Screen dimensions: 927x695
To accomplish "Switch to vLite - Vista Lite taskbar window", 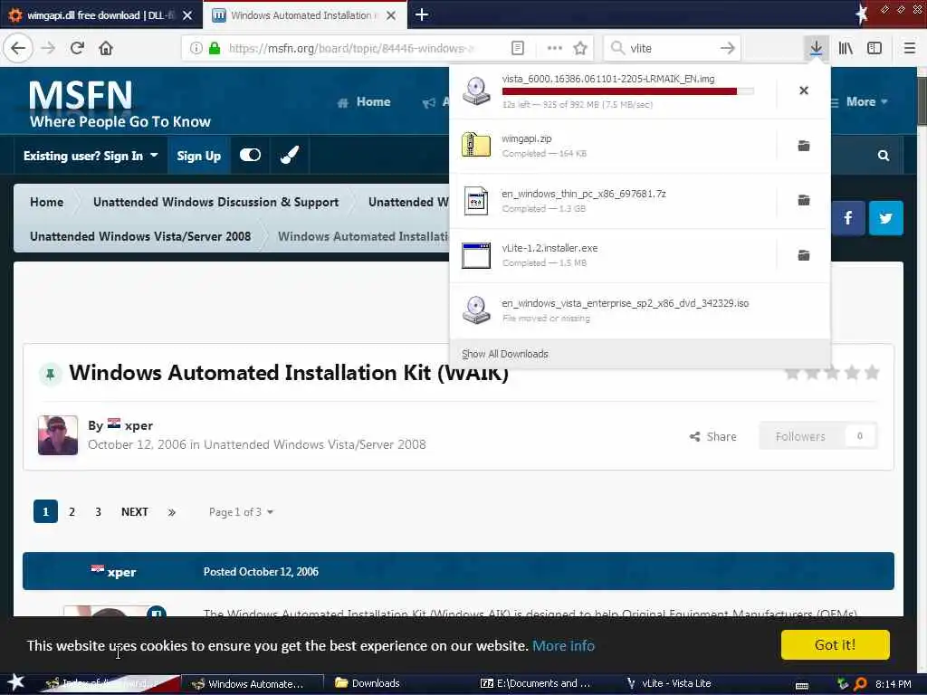I will 669,683.
